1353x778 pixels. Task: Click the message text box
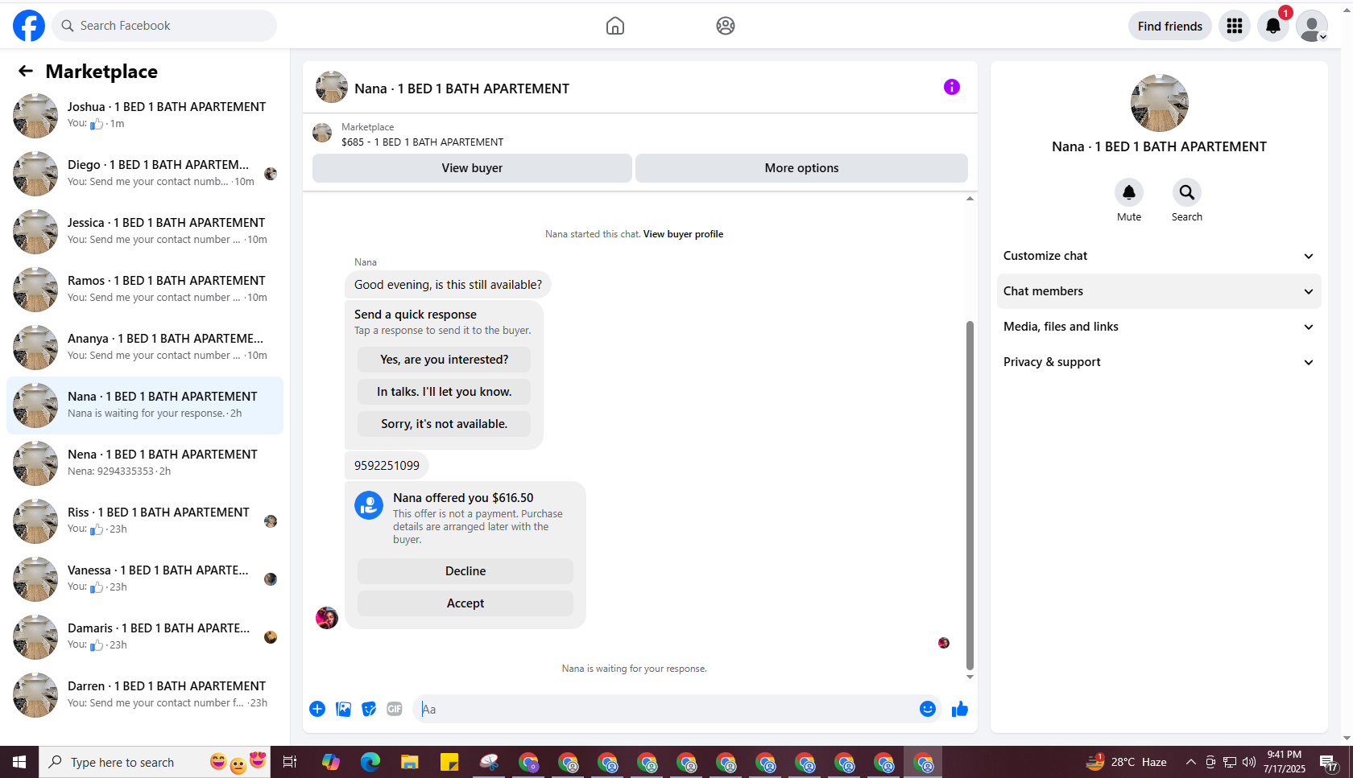coord(665,709)
